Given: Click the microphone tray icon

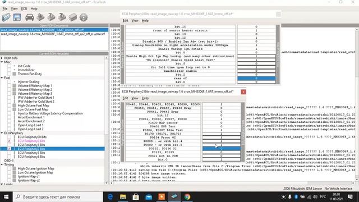Looking at the screenshot, I should click(289, 197).
